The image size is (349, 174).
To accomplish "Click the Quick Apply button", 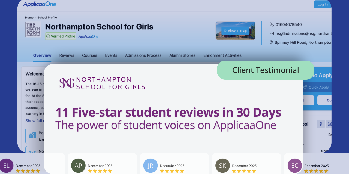I will (316, 87).
